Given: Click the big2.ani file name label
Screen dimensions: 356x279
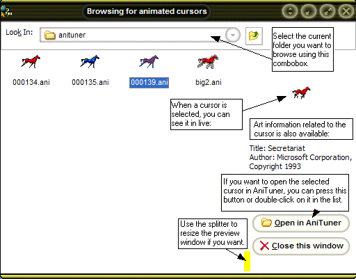Looking at the screenshot, I should point(209,82).
